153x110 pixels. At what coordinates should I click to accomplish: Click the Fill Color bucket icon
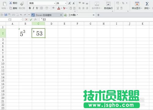tap(53, 8)
